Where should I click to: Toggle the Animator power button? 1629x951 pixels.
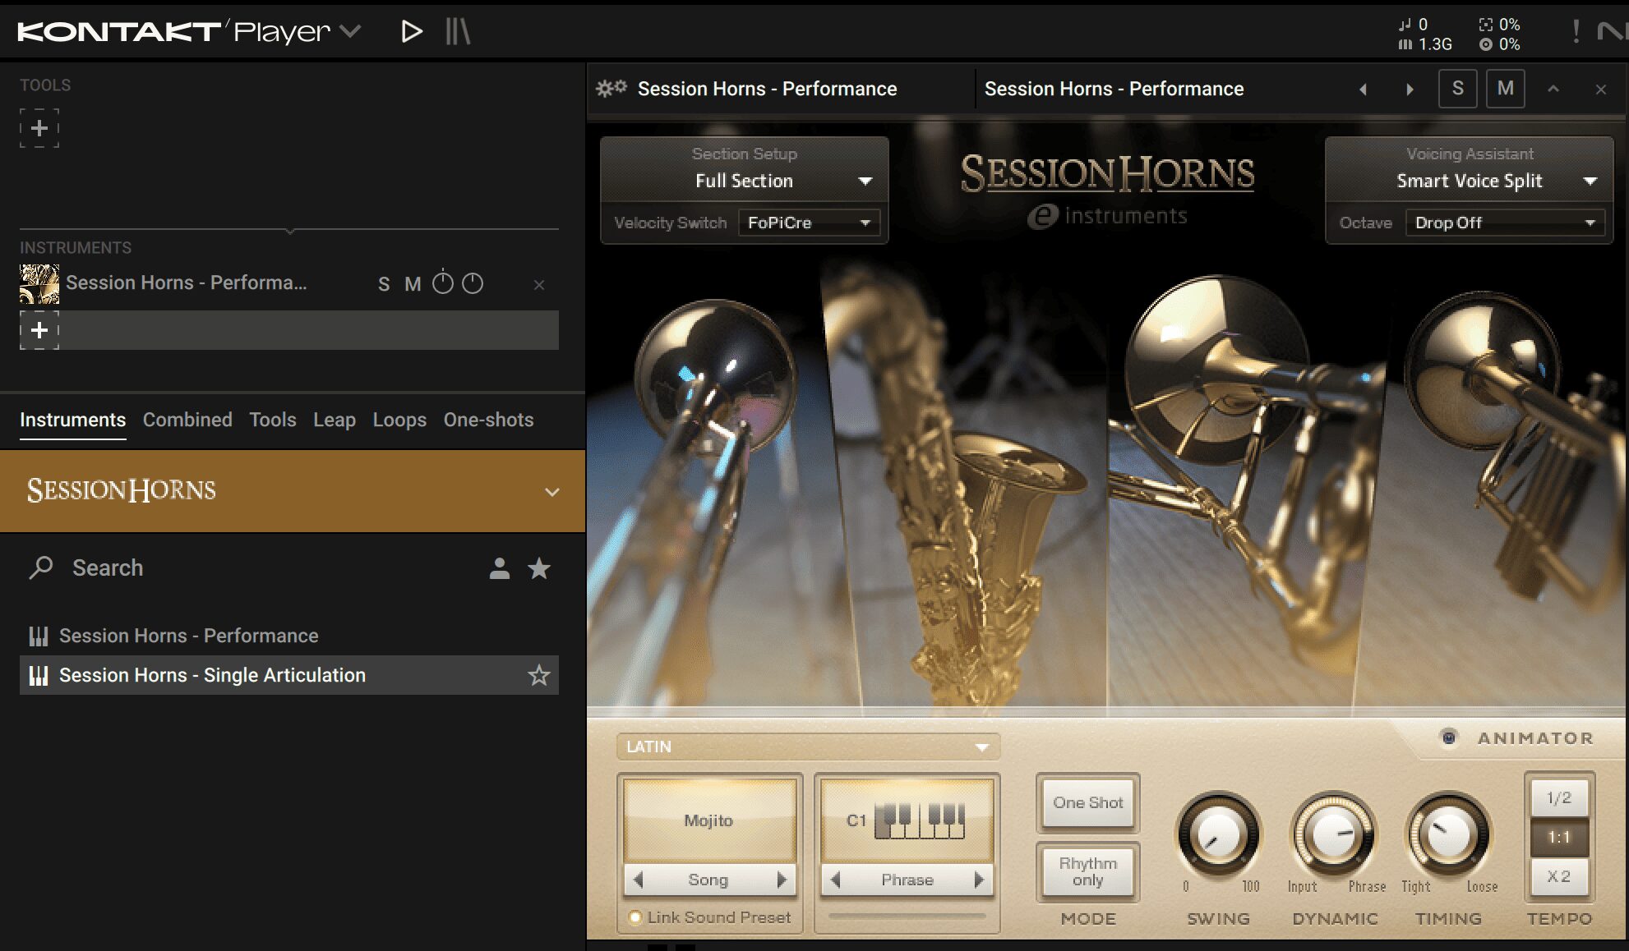1449,737
